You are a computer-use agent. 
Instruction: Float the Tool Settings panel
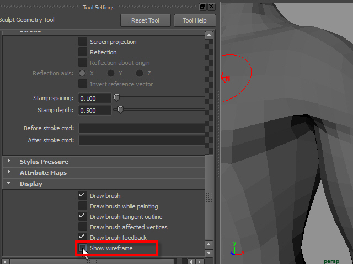click(202, 7)
